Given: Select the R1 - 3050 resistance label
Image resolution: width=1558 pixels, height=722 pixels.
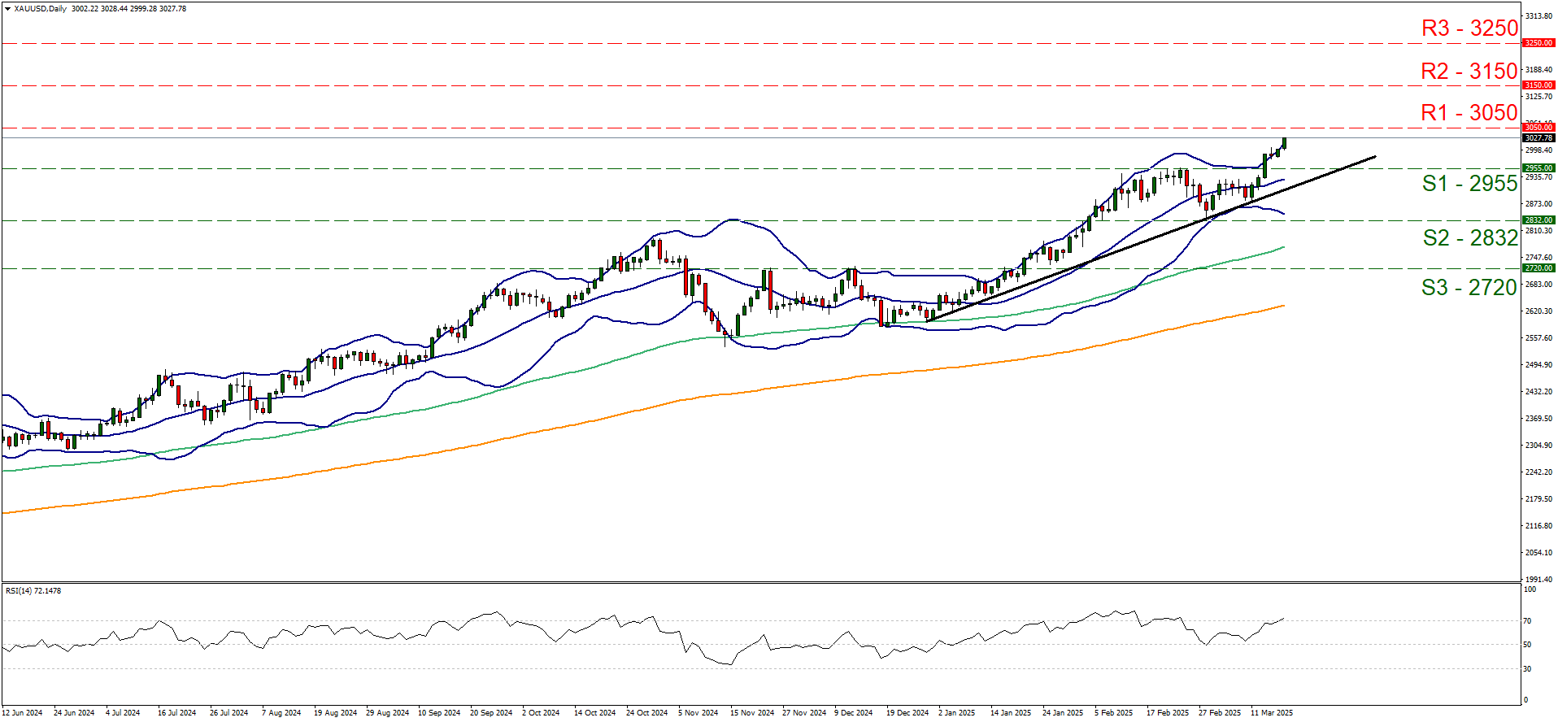Looking at the screenshot, I should tap(1469, 113).
